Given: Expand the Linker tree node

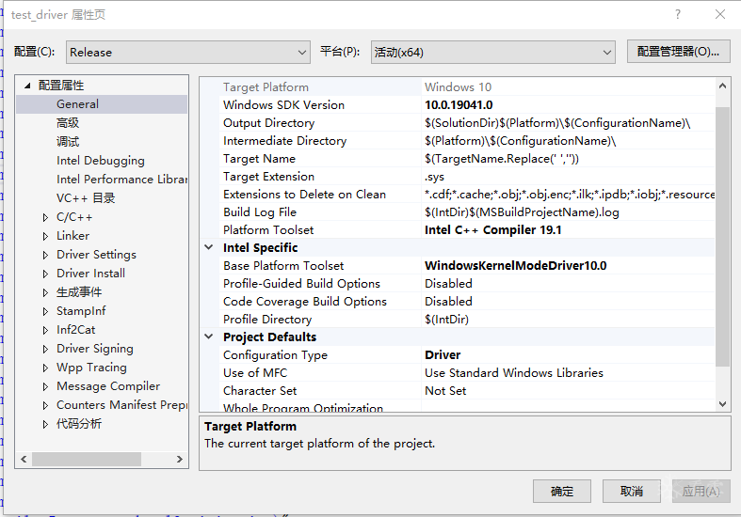Looking at the screenshot, I should [x=45, y=236].
